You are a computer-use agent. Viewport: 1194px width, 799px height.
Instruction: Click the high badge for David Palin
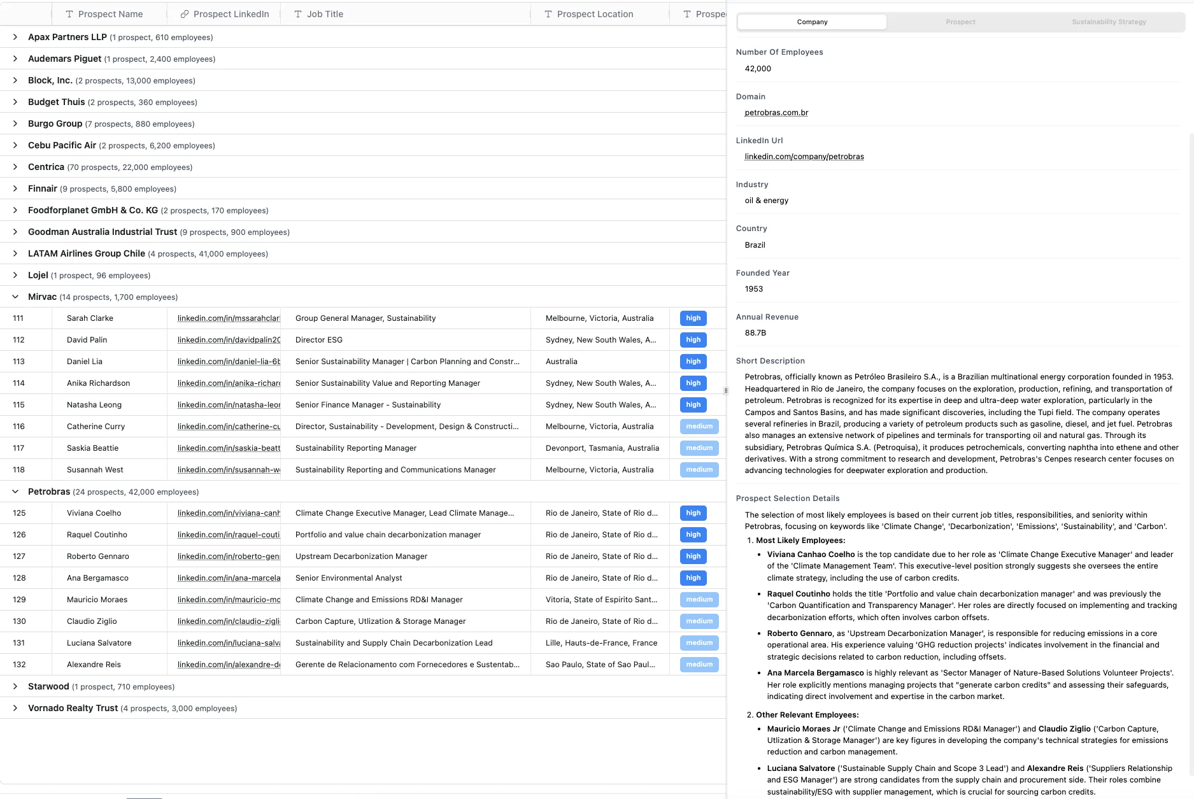point(693,340)
